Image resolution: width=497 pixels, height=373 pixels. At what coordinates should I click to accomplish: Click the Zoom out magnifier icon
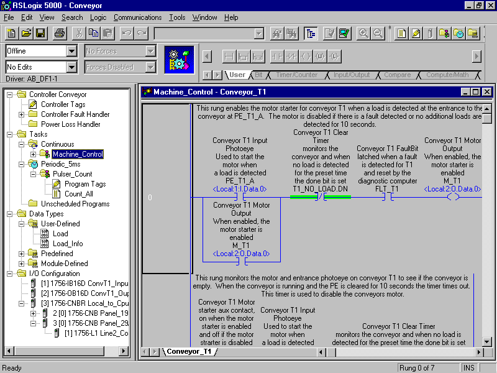coord(378,33)
